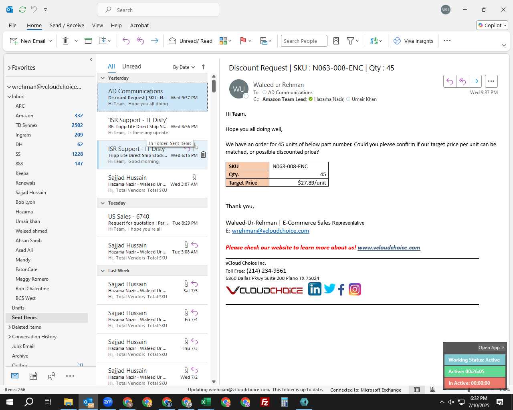Open the Follow Up flag dropdown
Image resolution: width=513 pixels, height=410 pixels.
pos(245,41)
